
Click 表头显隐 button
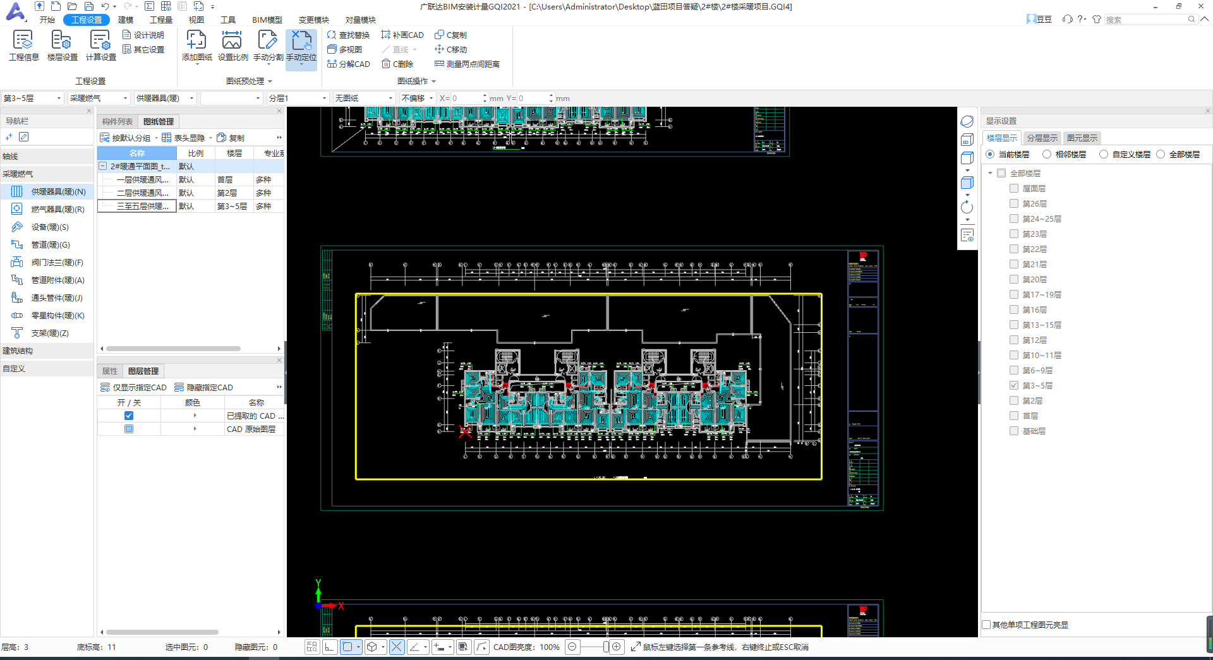[183, 138]
